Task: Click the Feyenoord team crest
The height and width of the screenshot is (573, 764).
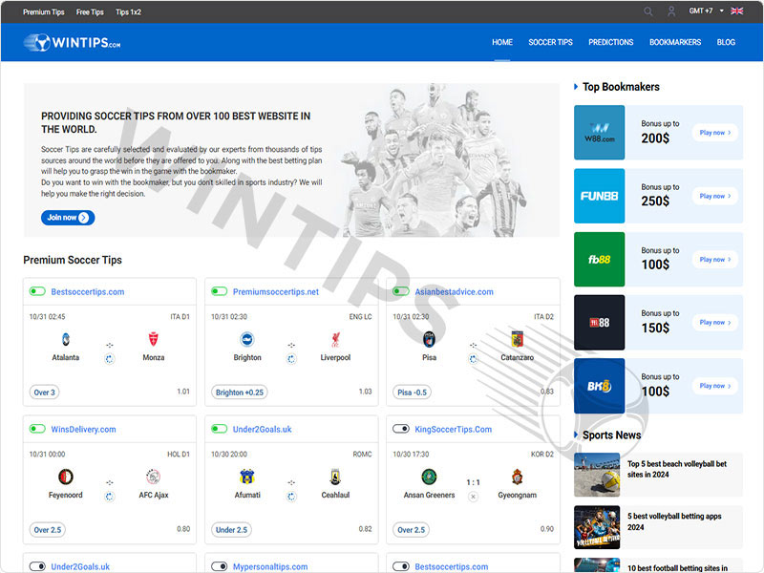Action: (x=65, y=477)
